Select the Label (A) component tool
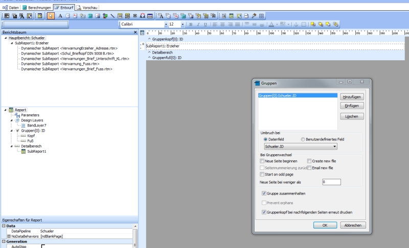409x248 pixels. [x=60, y=16]
